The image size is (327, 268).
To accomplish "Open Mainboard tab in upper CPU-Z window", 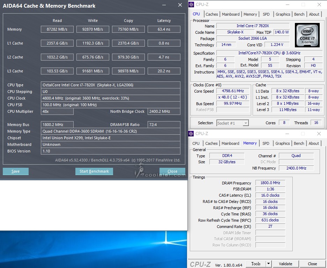I will [230, 14].
